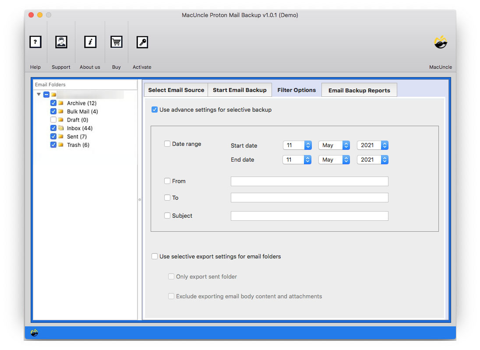Open the End date year dropdown

[x=373, y=159]
